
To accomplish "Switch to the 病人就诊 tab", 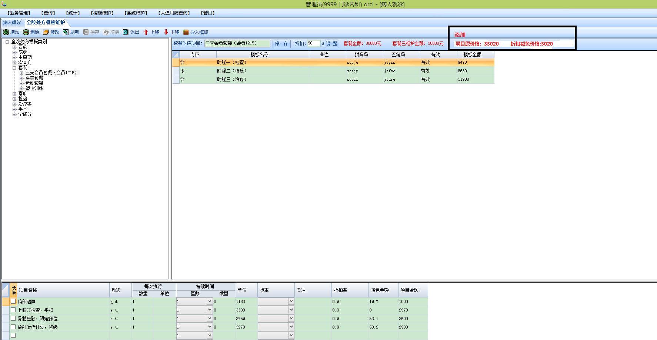I will coord(12,23).
